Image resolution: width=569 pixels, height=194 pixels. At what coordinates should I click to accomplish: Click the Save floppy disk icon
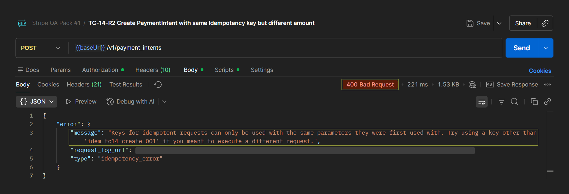(x=470, y=23)
